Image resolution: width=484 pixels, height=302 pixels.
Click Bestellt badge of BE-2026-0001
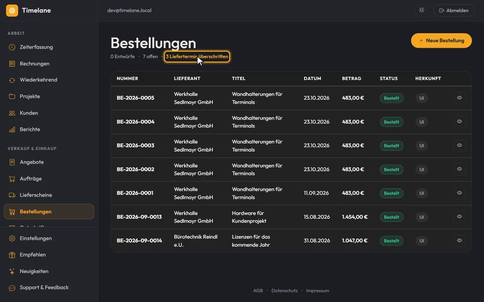click(391, 193)
